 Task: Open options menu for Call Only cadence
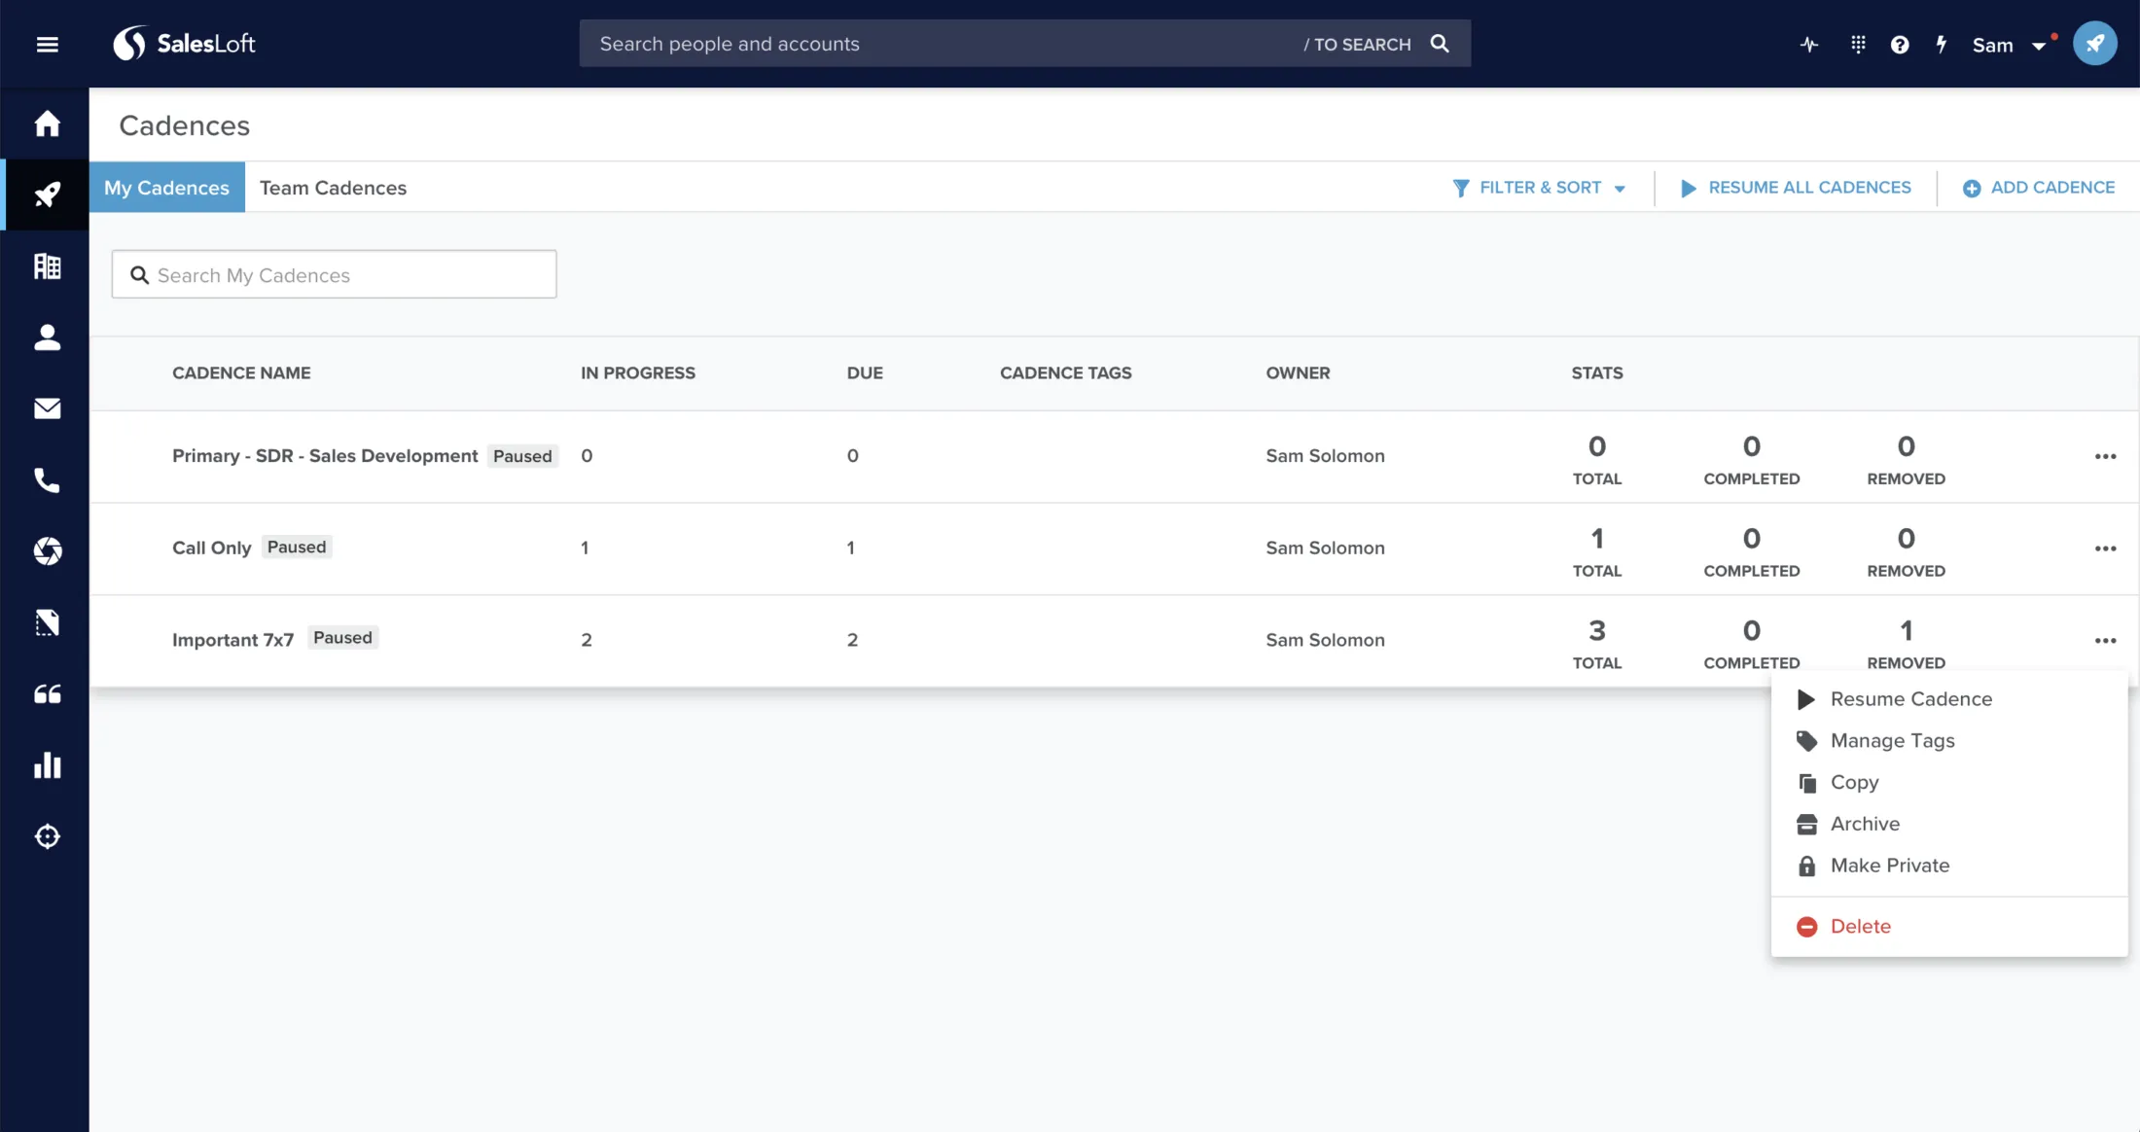pyautogui.click(x=2105, y=548)
